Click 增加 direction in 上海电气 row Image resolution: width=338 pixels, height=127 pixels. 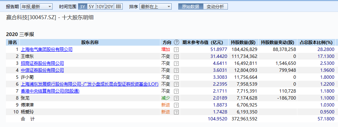(166, 49)
